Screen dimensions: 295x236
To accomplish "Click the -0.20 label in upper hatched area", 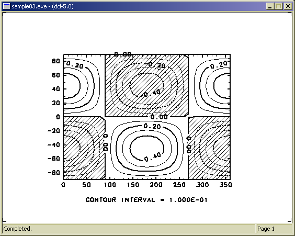I will (155, 65).
